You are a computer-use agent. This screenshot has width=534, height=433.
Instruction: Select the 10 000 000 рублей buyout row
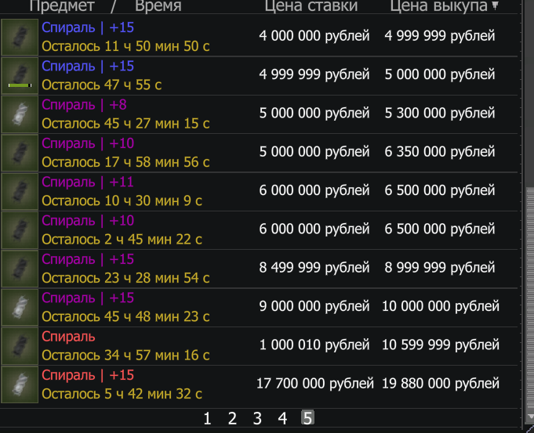click(259, 308)
